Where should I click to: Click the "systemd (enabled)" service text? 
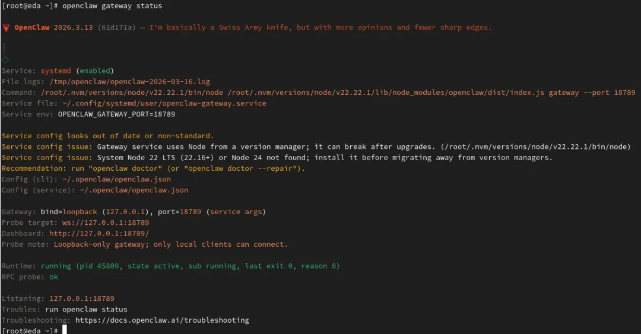(77, 71)
